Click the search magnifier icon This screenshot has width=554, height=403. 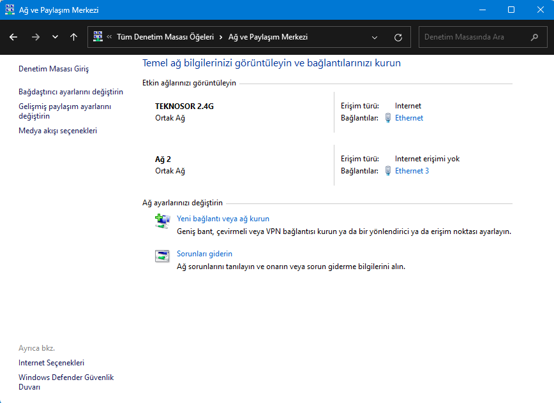534,37
